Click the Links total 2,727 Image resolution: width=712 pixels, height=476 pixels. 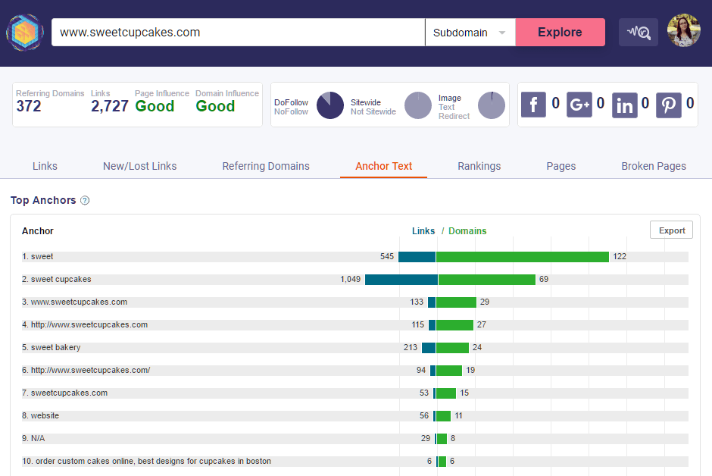point(109,106)
